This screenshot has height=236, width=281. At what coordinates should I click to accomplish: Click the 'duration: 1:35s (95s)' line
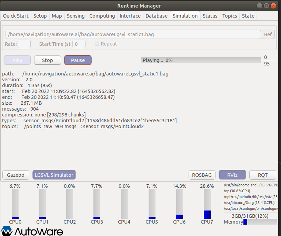tap(27, 85)
